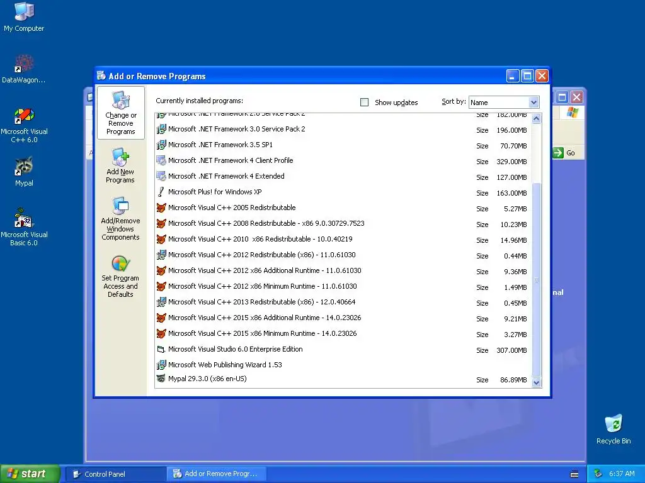Open Microsoft Visual Basic 6.0 desktop shortcut
Screen dimensions: 645x483
[x=24, y=228]
